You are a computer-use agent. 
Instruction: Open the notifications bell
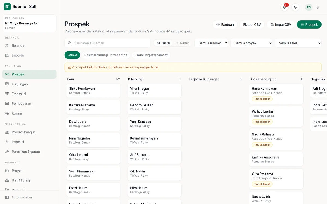[x=284, y=7]
